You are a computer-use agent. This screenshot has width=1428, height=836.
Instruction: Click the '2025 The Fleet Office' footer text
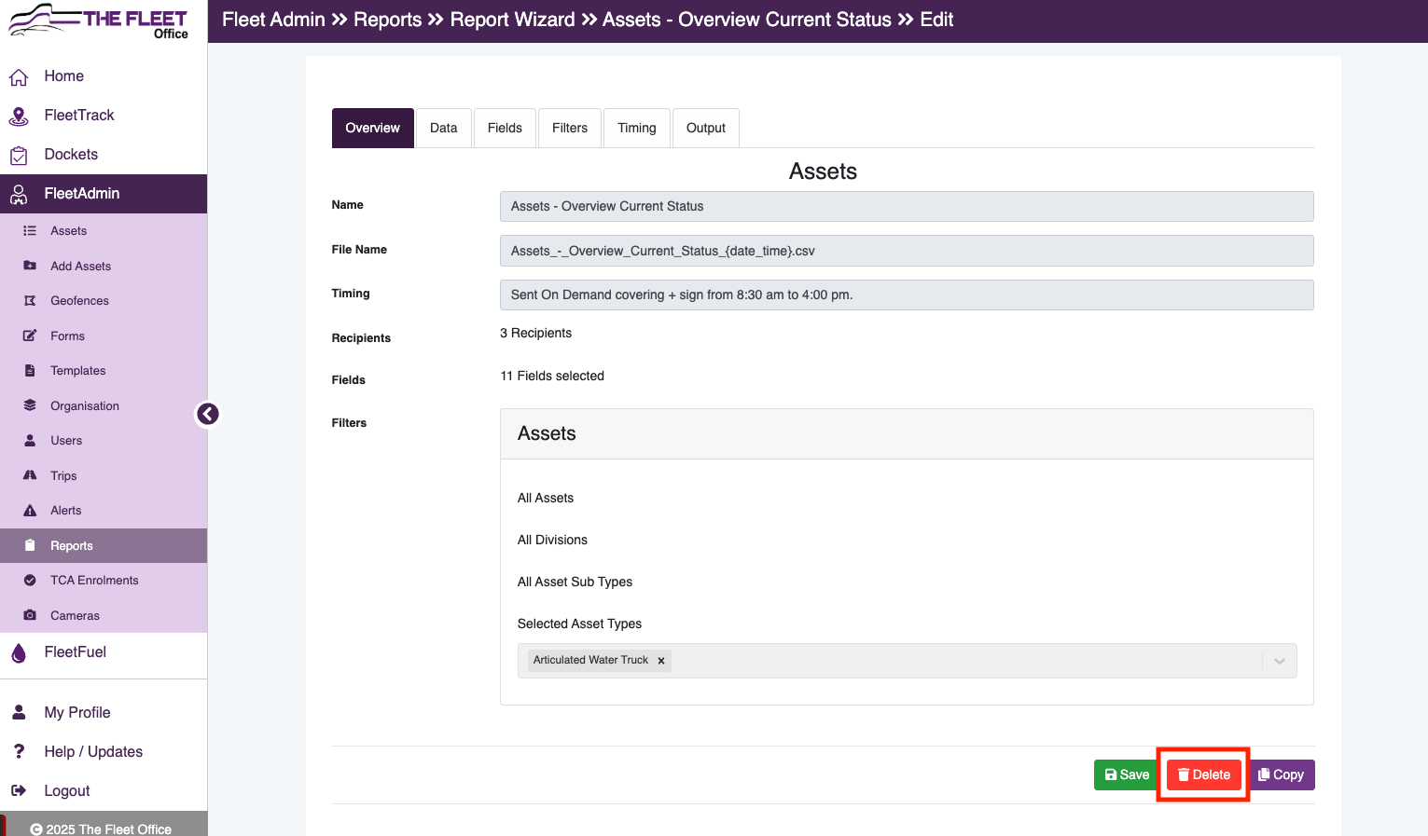[109, 829]
